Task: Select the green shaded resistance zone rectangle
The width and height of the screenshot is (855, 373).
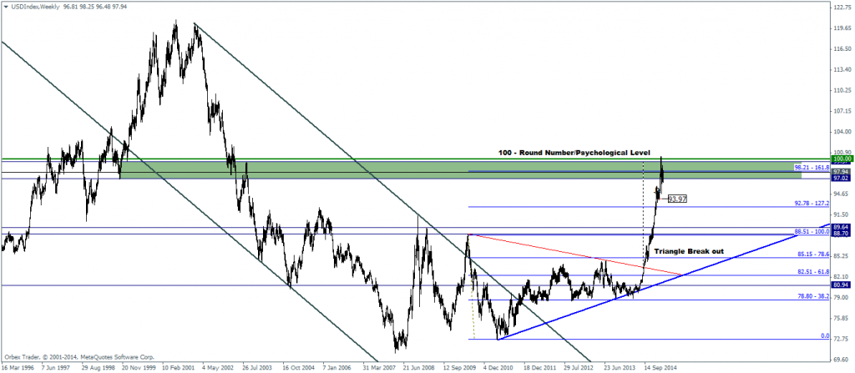Action: (461, 169)
